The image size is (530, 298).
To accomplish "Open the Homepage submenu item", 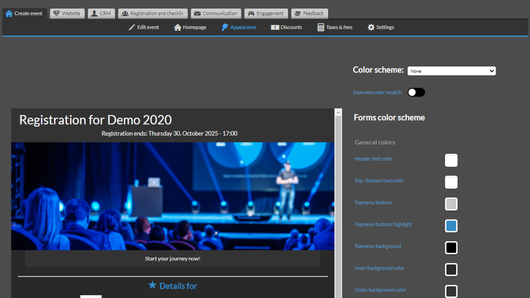I will click(190, 27).
